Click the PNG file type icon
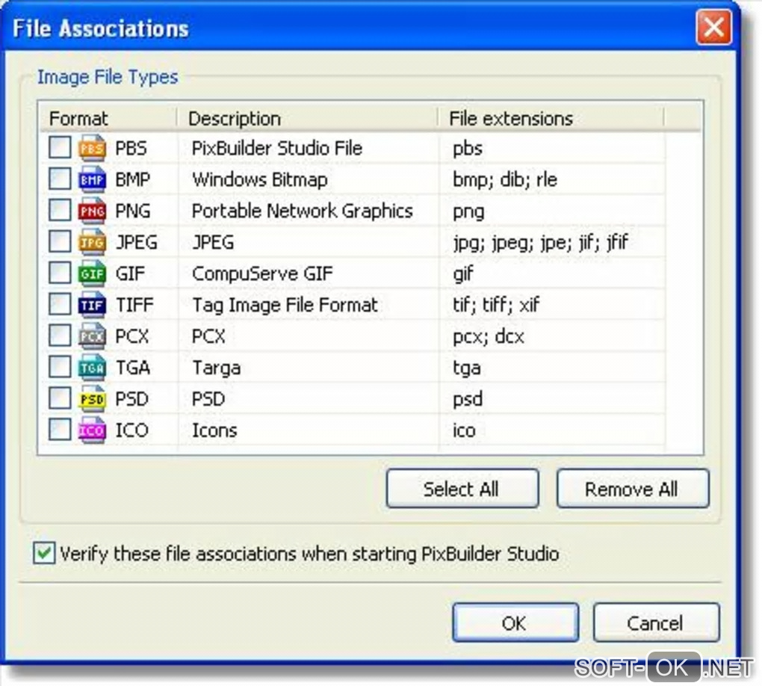This screenshot has height=686, width=762. click(92, 211)
